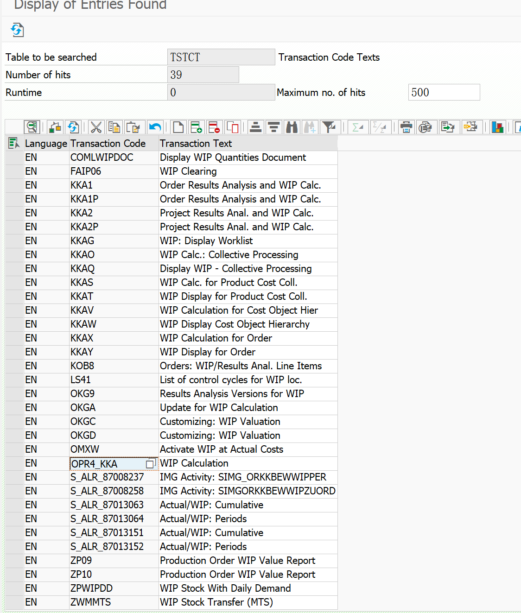This screenshot has height=613, width=521.
Task: Click 'WIP Display for Order' text
Action: coord(208,352)
